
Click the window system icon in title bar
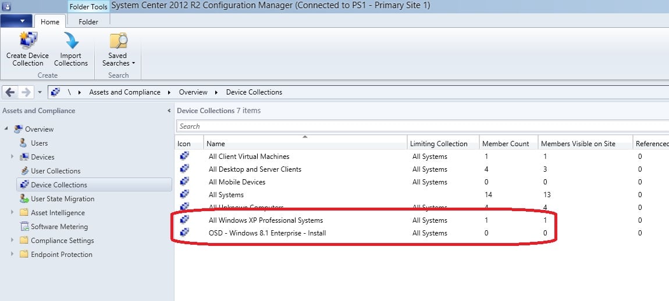(x=6, y=6)
